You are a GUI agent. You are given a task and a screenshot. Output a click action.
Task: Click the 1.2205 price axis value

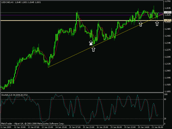pyautogui.click(x=168, y=57)
